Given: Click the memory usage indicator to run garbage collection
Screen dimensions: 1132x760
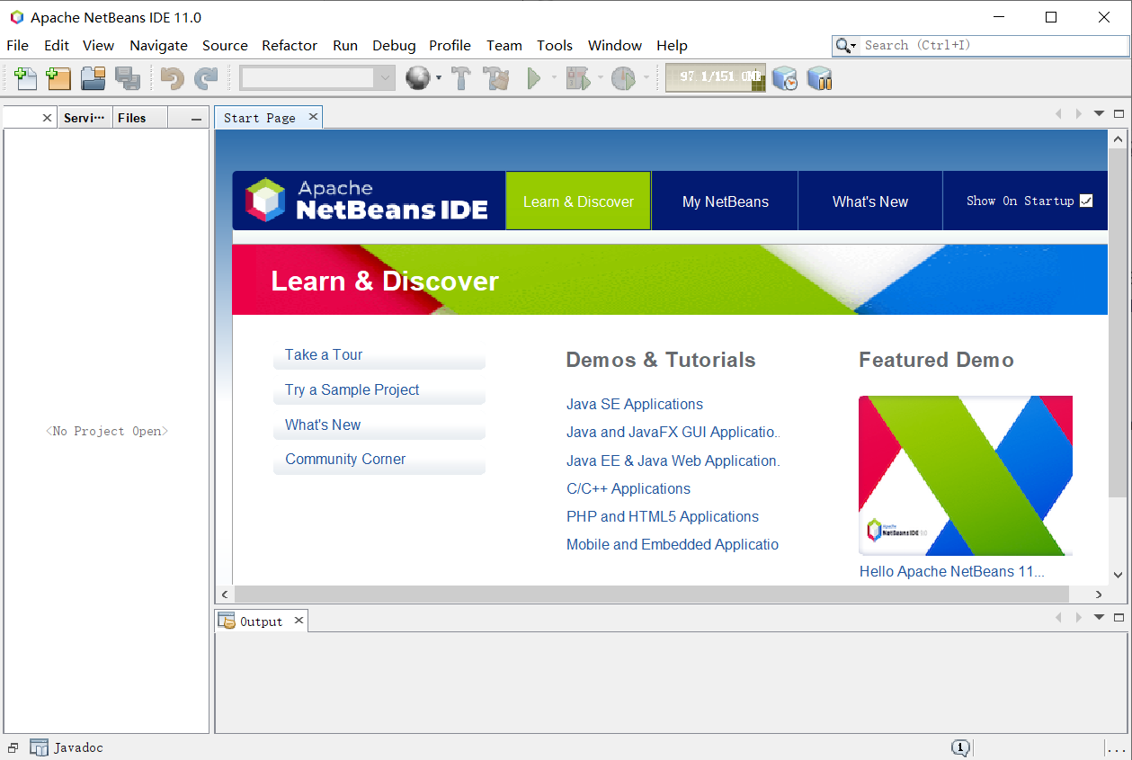Looking at the screenshot, I should [x=715, y=78].
